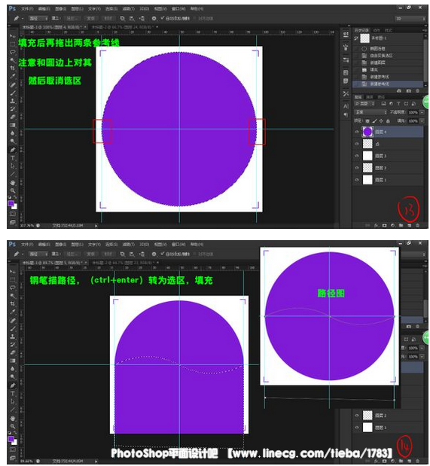
Task: Toggle 自动添加/删除 checkbox in bottom options bar
Action: click(163, 254)
